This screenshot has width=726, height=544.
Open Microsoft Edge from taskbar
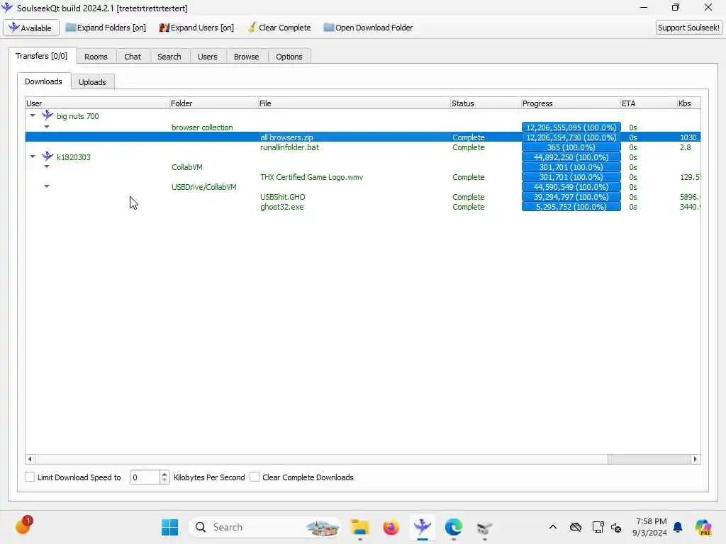453,527
